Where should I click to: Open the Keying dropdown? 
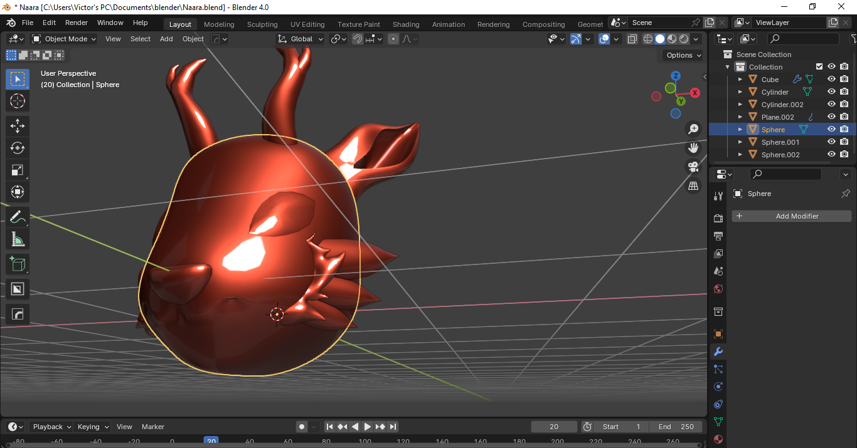coord(92,427)
